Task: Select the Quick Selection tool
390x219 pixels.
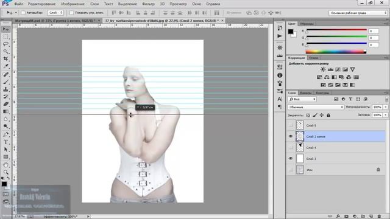Action: 5,51
